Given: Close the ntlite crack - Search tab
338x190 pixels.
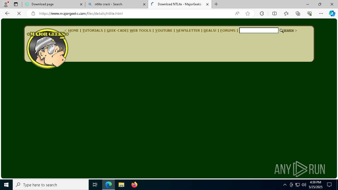Looking at the screenshot, I should [144, 4].
